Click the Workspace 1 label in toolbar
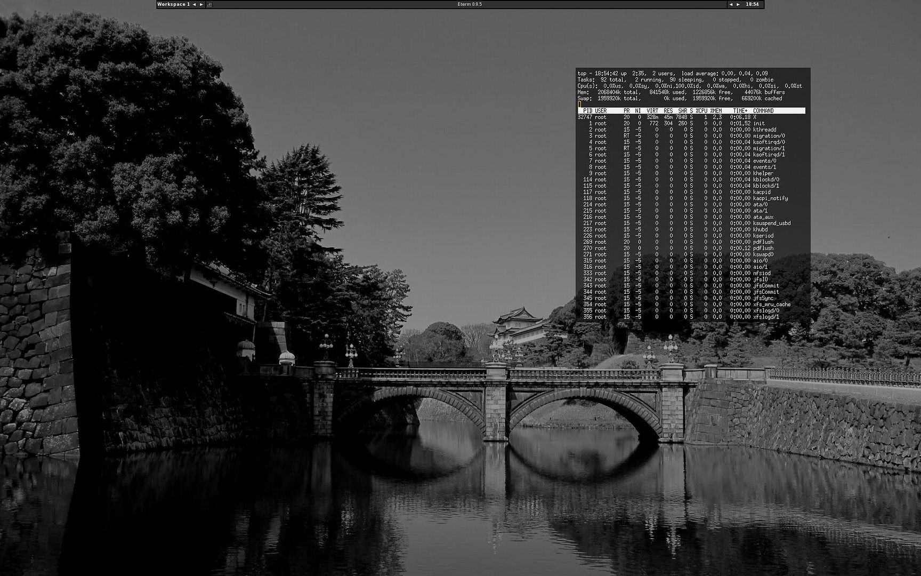Screen dimensions: 921x576 click(173, 4)
